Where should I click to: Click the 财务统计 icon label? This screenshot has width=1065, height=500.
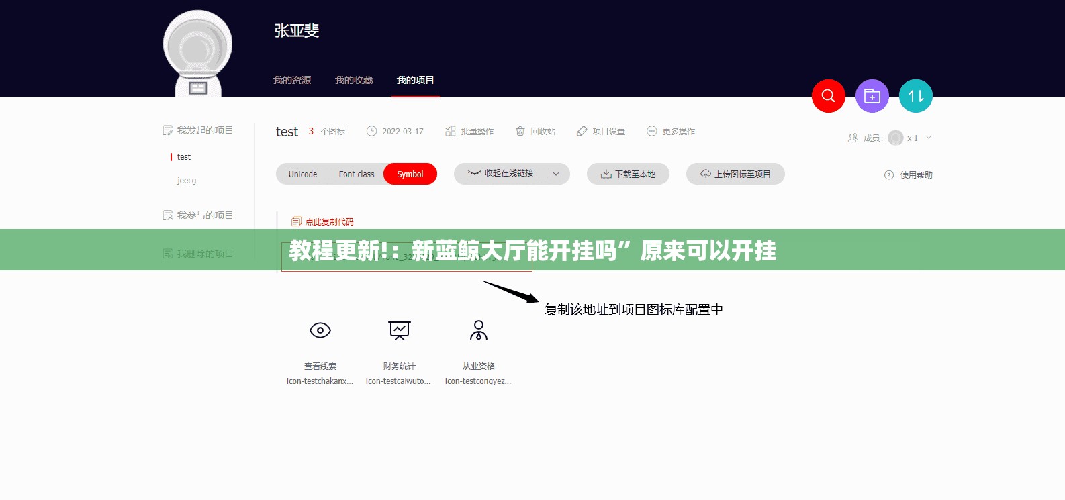point(400,366)
